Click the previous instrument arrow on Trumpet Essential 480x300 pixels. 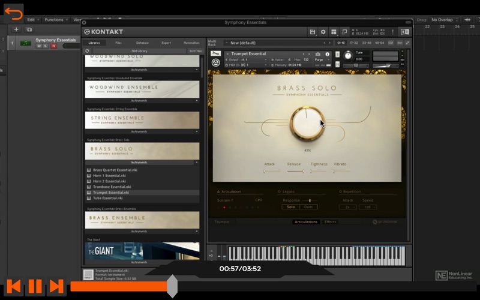click(x=304, y=54)
